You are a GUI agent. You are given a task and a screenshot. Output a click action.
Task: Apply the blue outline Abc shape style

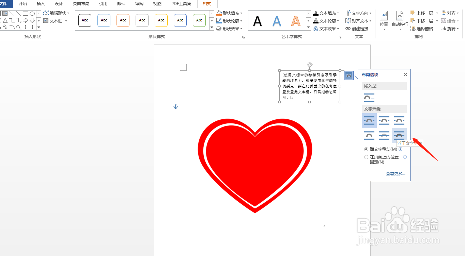tap(104, 20)
